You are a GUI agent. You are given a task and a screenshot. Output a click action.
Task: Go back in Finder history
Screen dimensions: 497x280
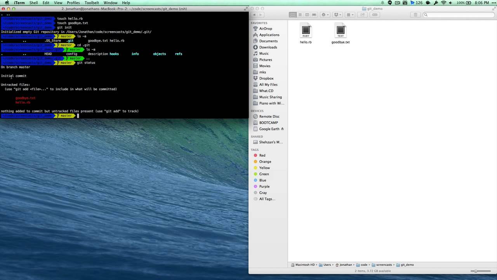click(x=254, y=15)
